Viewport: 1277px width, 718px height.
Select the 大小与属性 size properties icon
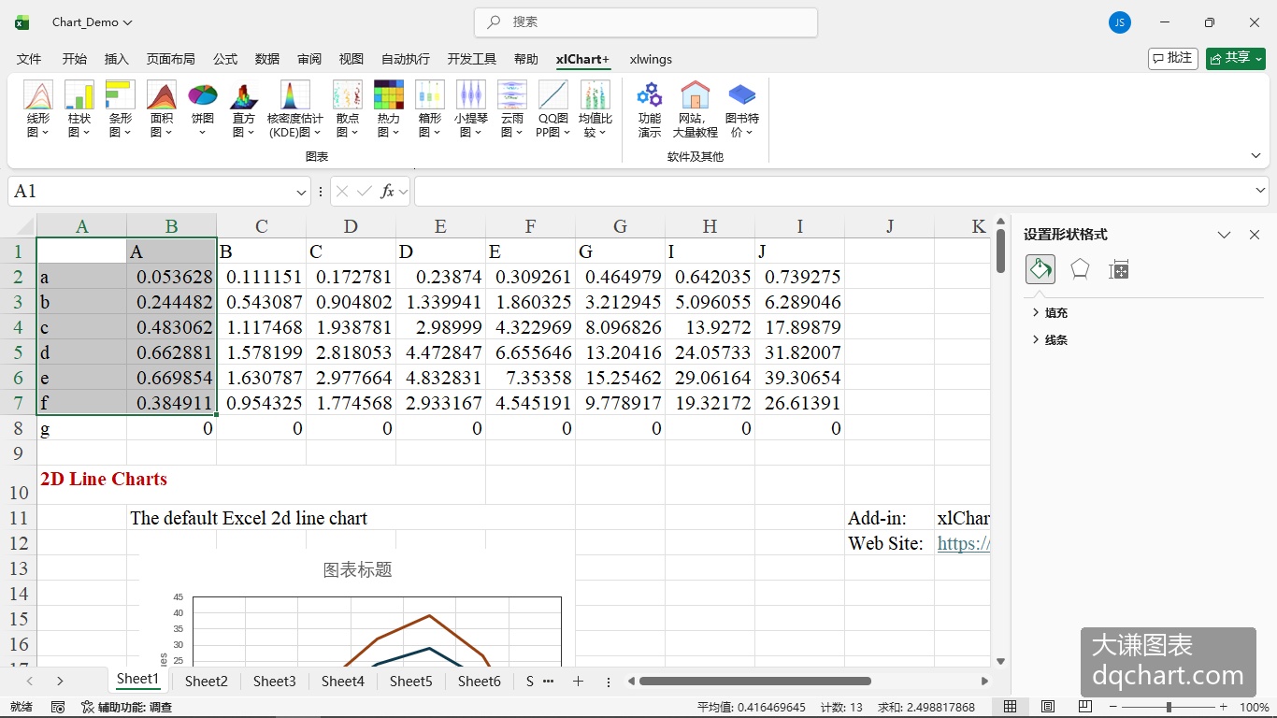pyautogui.click(x=1119, y=269)
